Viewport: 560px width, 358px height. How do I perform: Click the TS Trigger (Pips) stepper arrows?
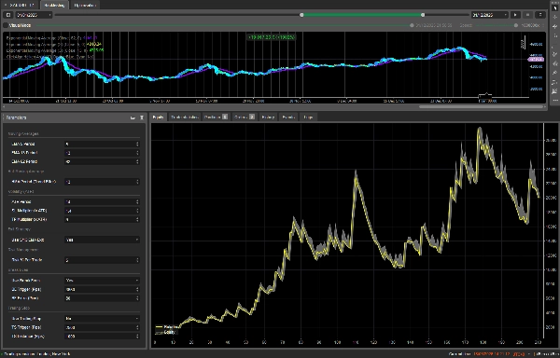(x=137, y=327)
